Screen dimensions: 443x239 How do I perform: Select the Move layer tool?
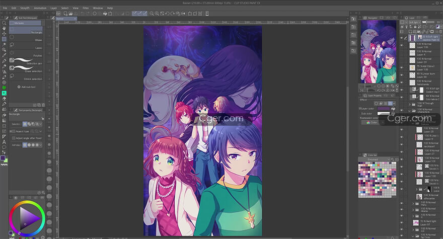(4, 34)
